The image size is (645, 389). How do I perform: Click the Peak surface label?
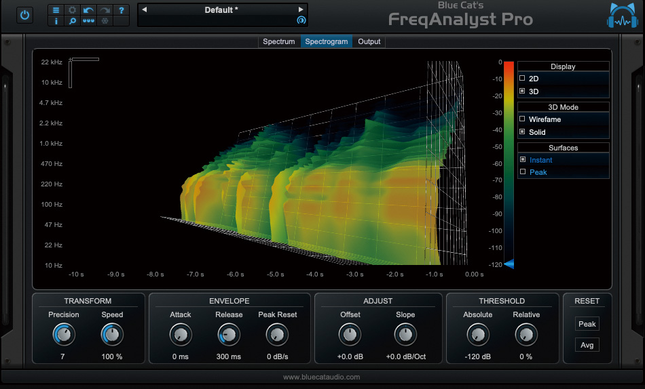click(538, 172)
